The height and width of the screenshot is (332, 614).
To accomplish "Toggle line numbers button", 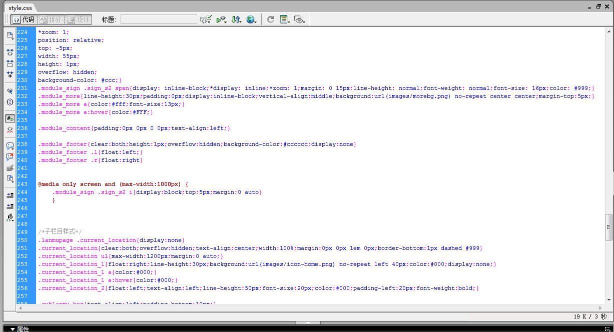I will tap(10, 118).
